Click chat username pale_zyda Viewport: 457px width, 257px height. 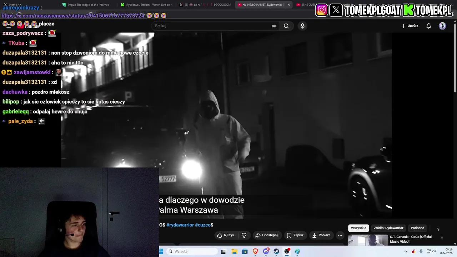[20, 121]
